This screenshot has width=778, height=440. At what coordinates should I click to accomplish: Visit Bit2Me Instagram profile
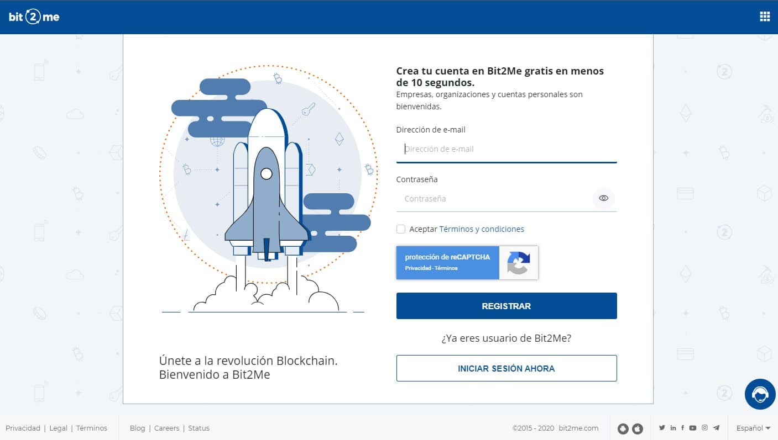click(x=704, y=427)
